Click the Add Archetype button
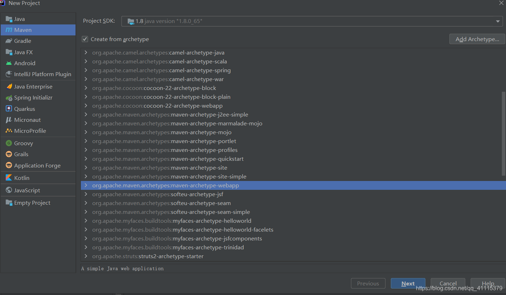The width and height of the screenshot is (506, 295). coord(477,39)
